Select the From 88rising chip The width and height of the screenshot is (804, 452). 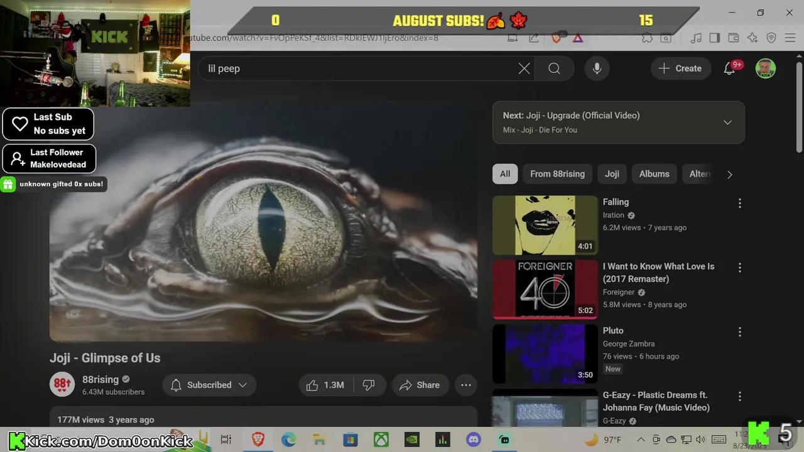pyautogui.click(x=557, y=174)
